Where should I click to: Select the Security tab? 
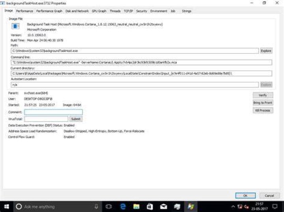[142, 11]
